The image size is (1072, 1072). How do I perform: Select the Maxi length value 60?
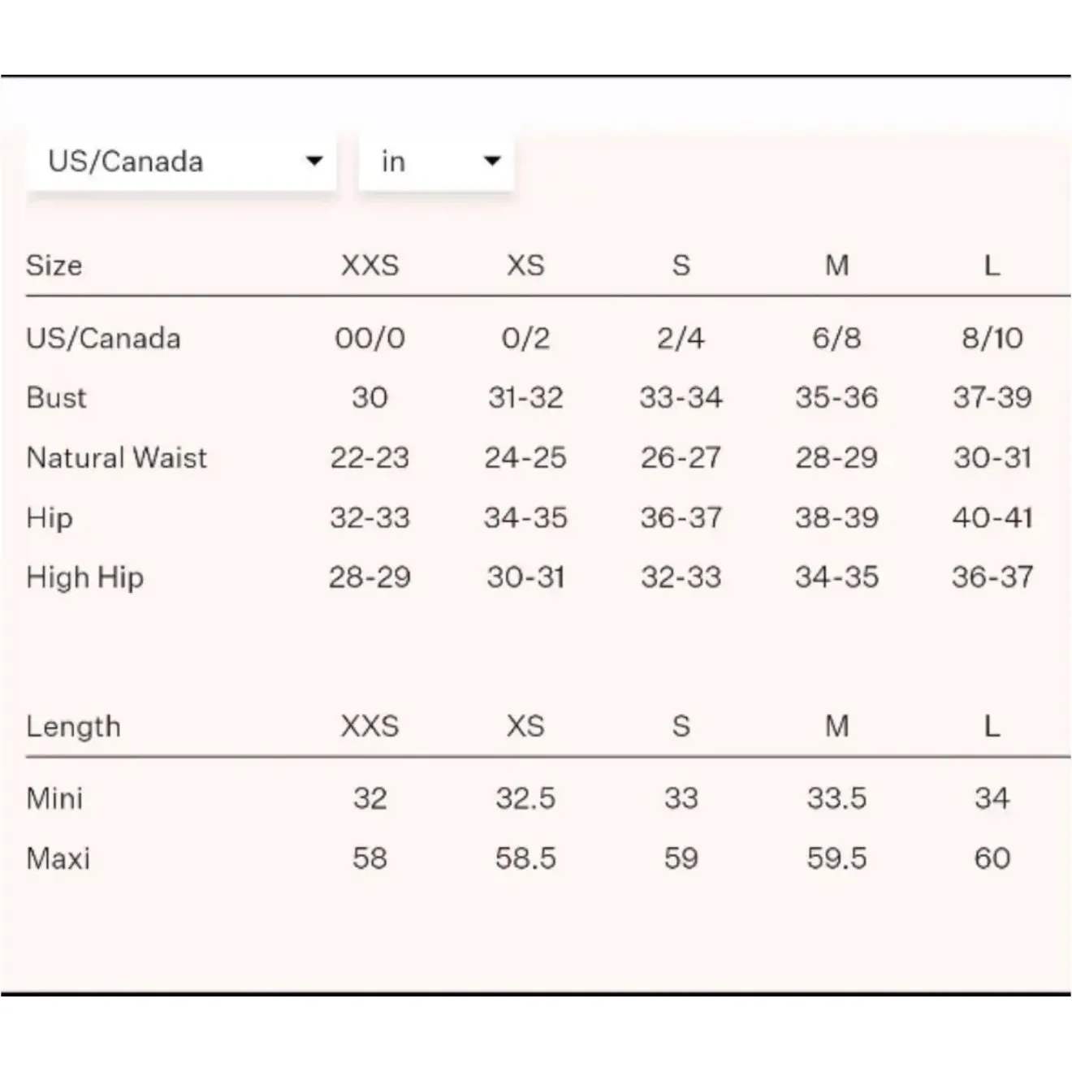[992, 858]
